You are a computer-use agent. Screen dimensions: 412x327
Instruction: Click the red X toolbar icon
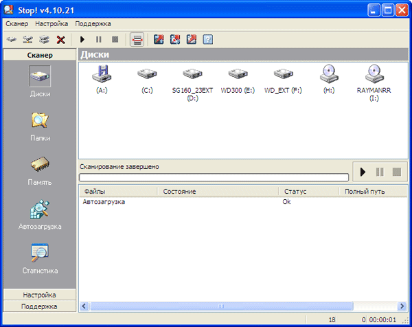[x=60, y=40]
